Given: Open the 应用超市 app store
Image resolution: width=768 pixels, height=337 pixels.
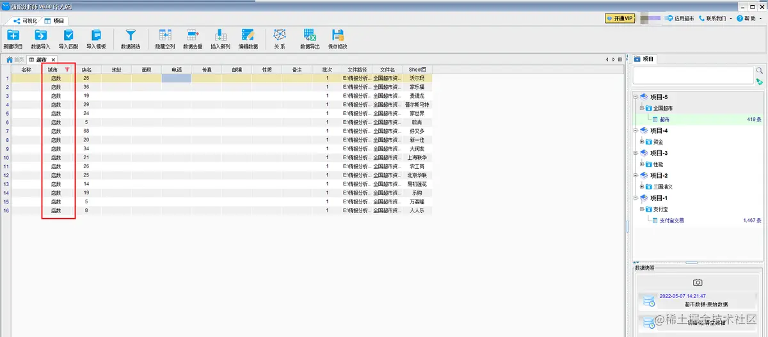Looking at the screenshot, I should 680,19.
